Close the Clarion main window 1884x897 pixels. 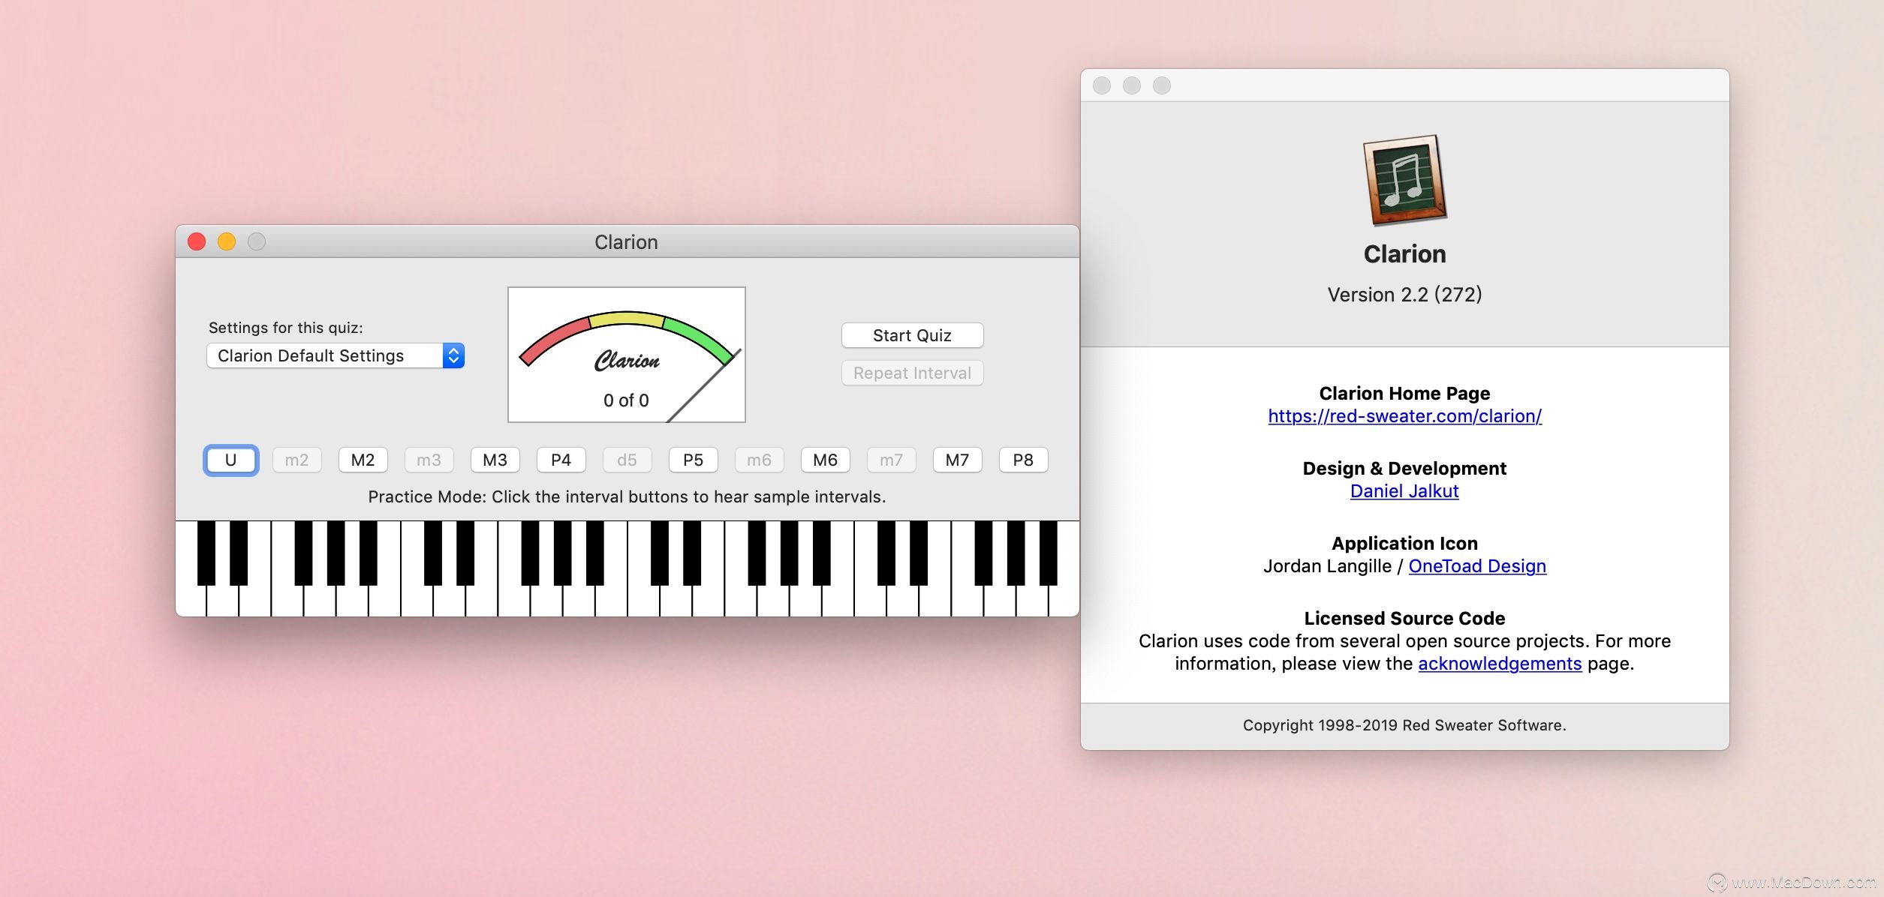coord(197,241)
